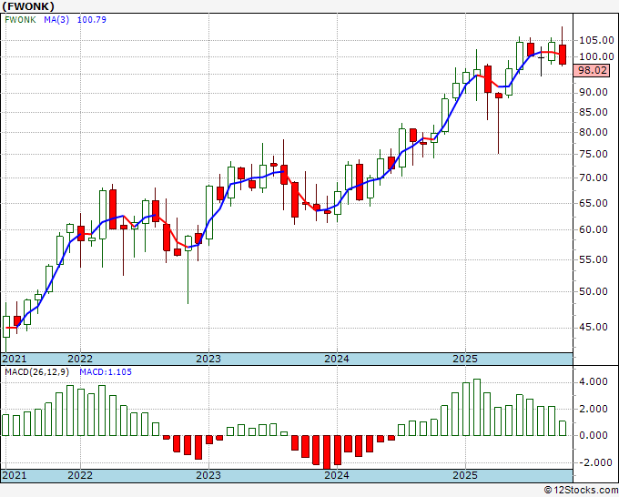
Task: Click the 4.000 MACD axis label
Action: click(594, 382)
